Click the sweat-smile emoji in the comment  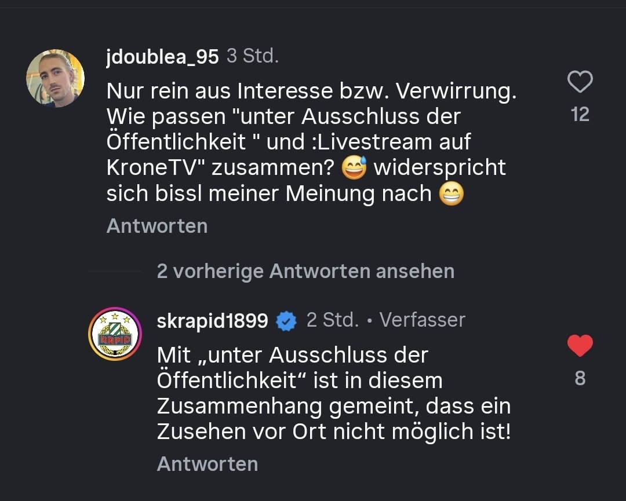(x=355, y=168)
